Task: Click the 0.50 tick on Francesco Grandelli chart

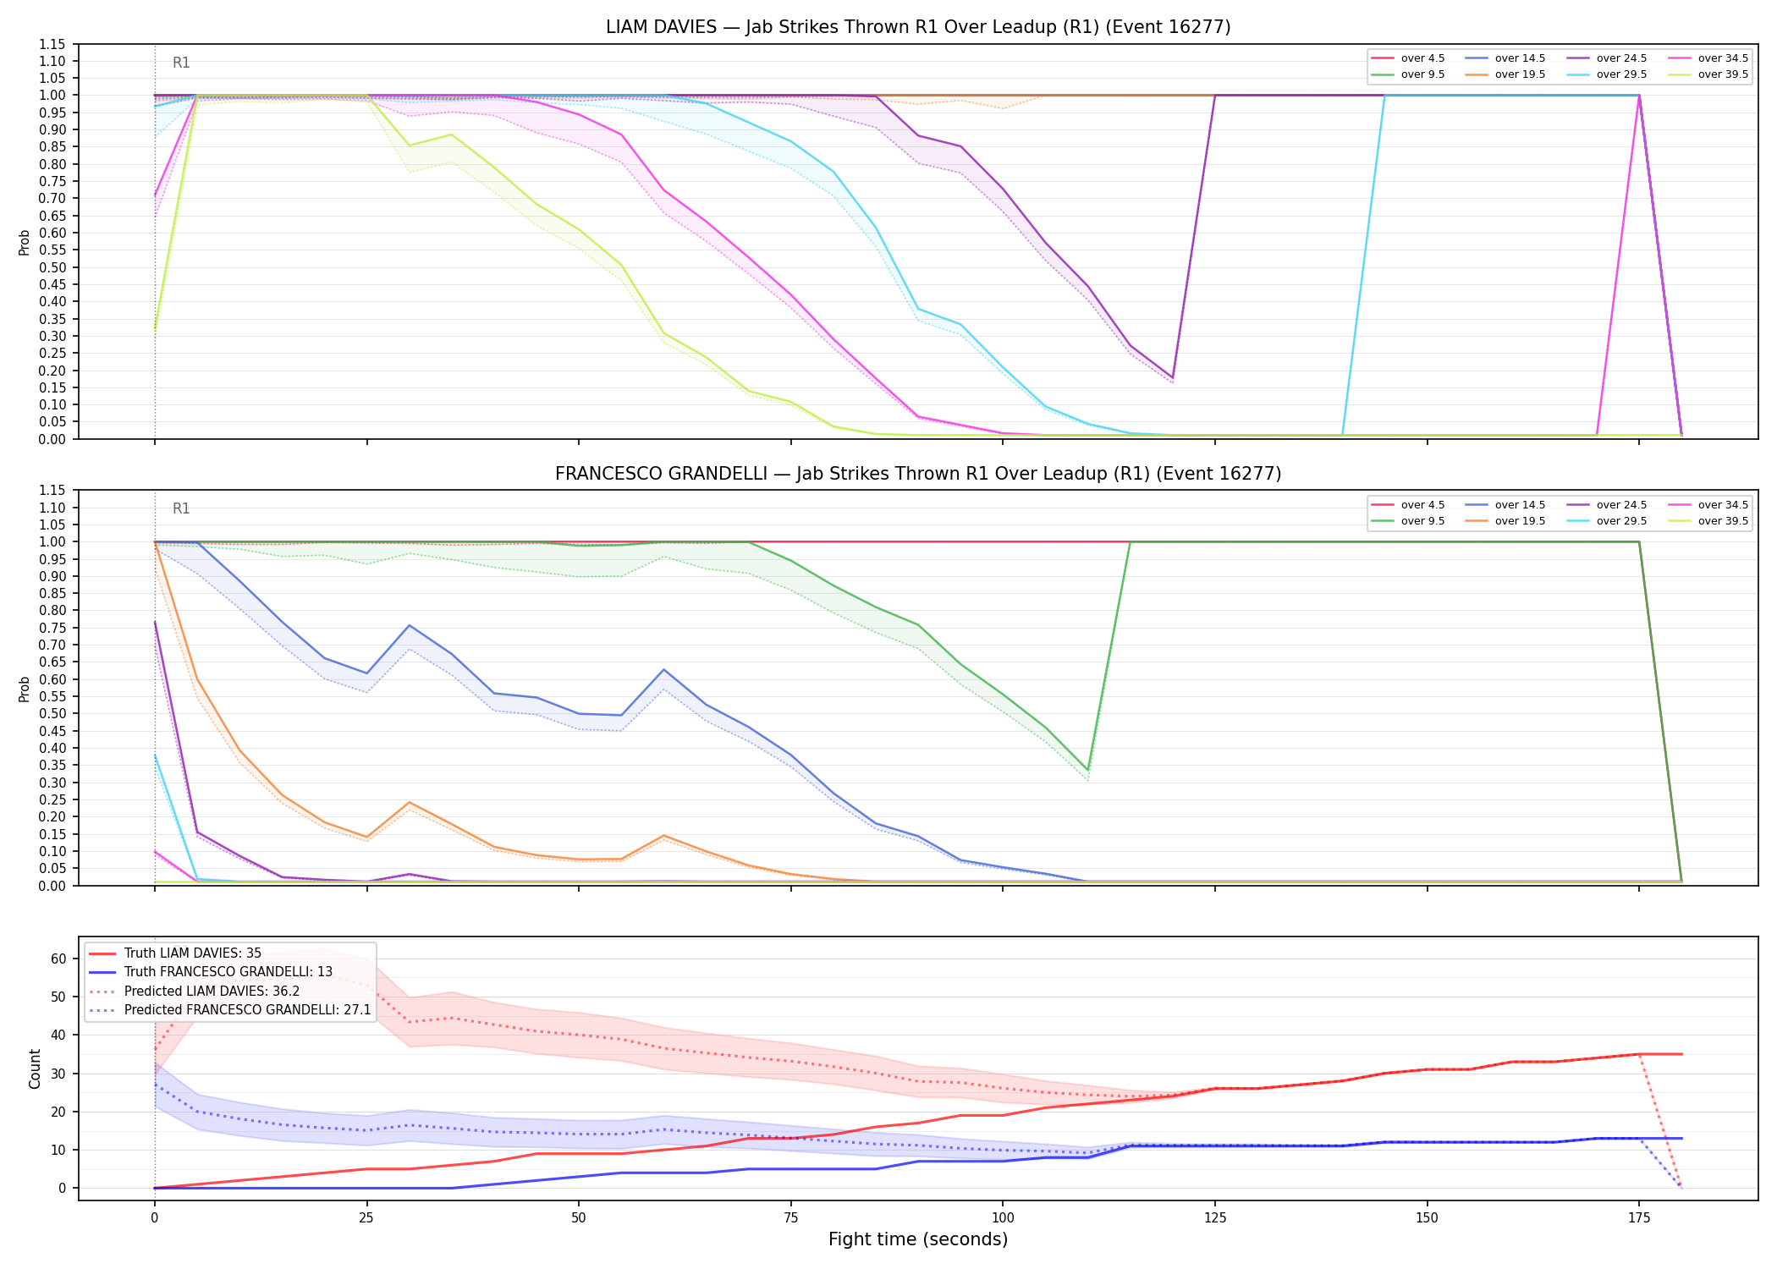Action: tap(53, 714)
